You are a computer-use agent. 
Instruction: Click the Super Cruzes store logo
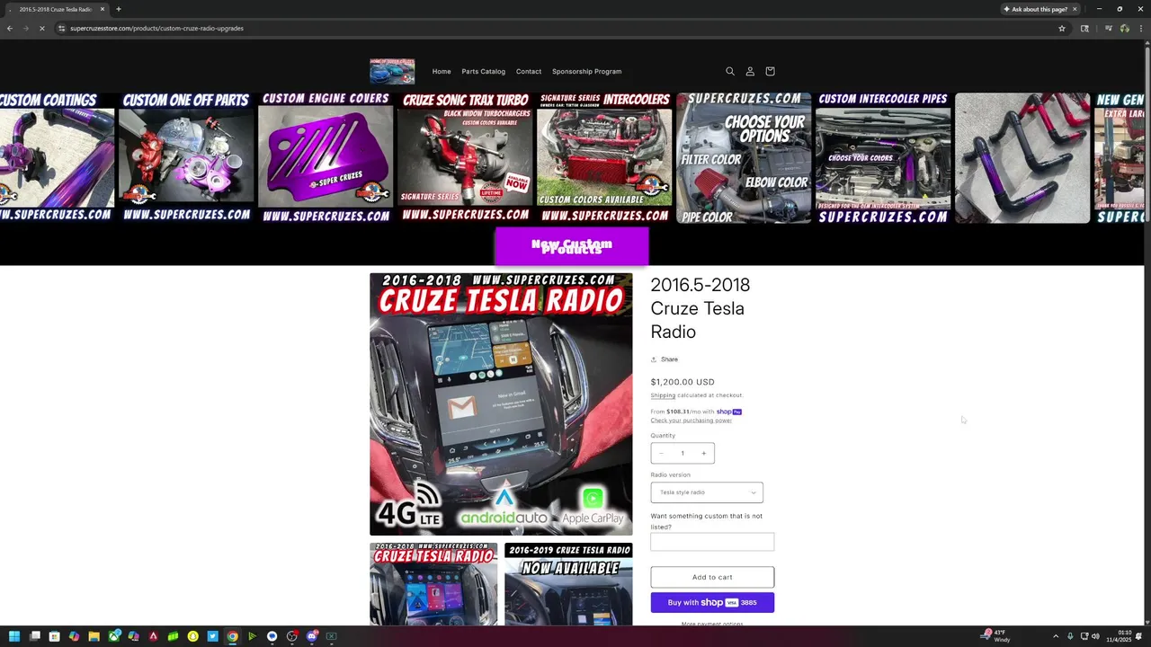point(392,71)
